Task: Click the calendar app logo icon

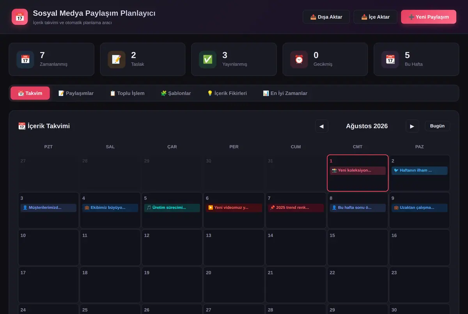Action: [x=19, y=17]
